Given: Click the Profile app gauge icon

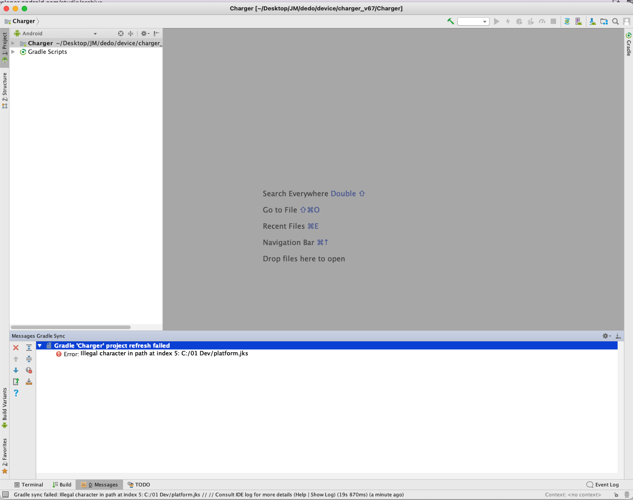Looking at the screenshot, I should [542, 21].
